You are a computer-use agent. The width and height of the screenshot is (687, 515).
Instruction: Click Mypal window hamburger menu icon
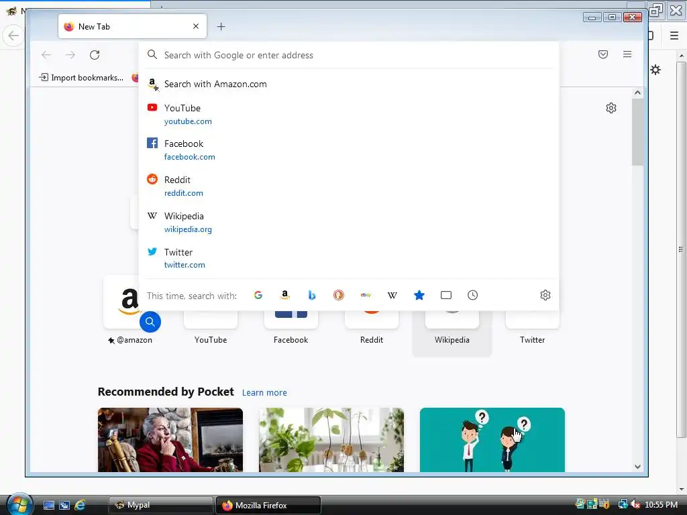click(674, 36)
